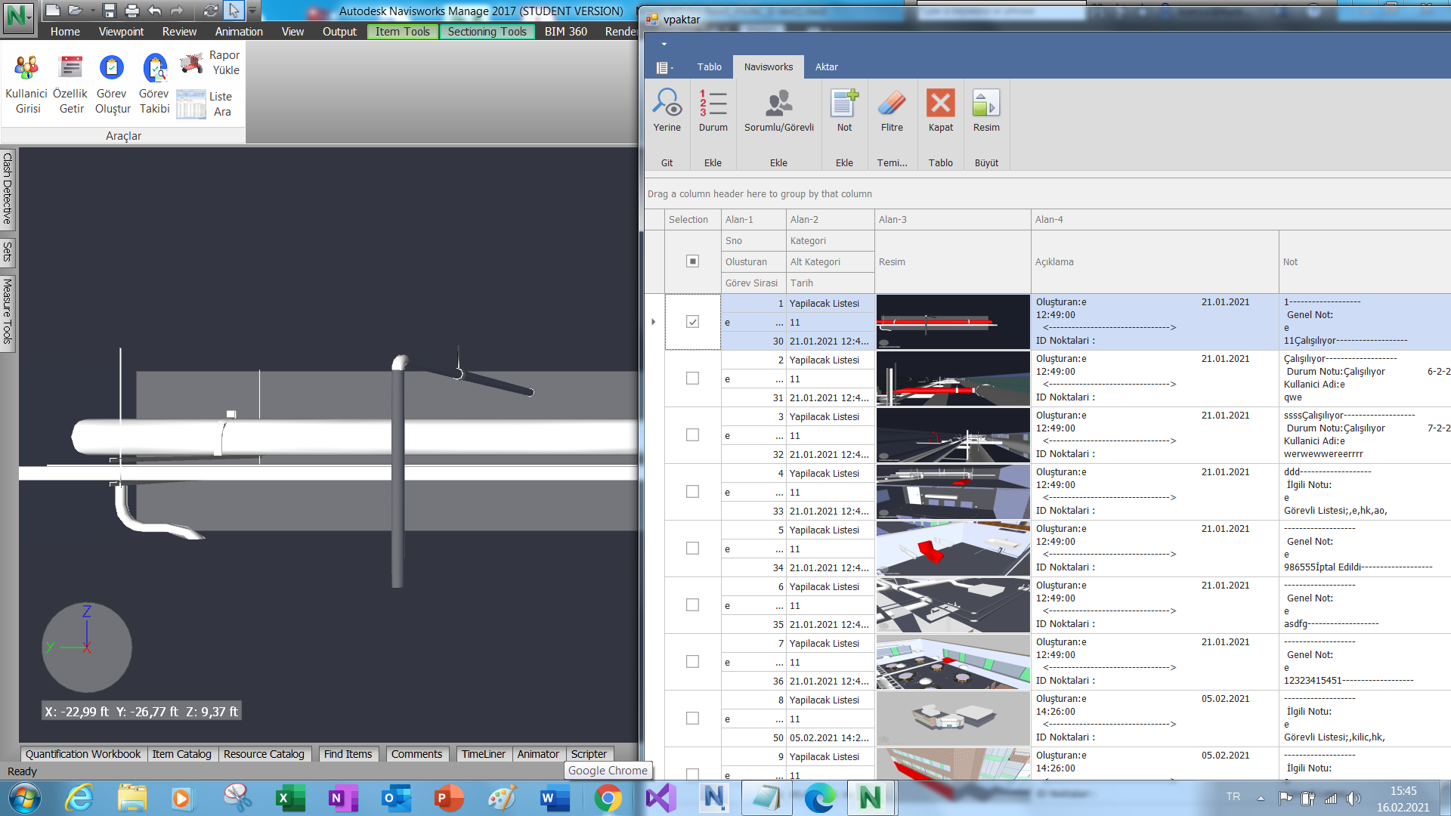Switch to the Viewpoint ribbon tab
Viewport: 1451px width, 816px height.
[x=121, y=32]
